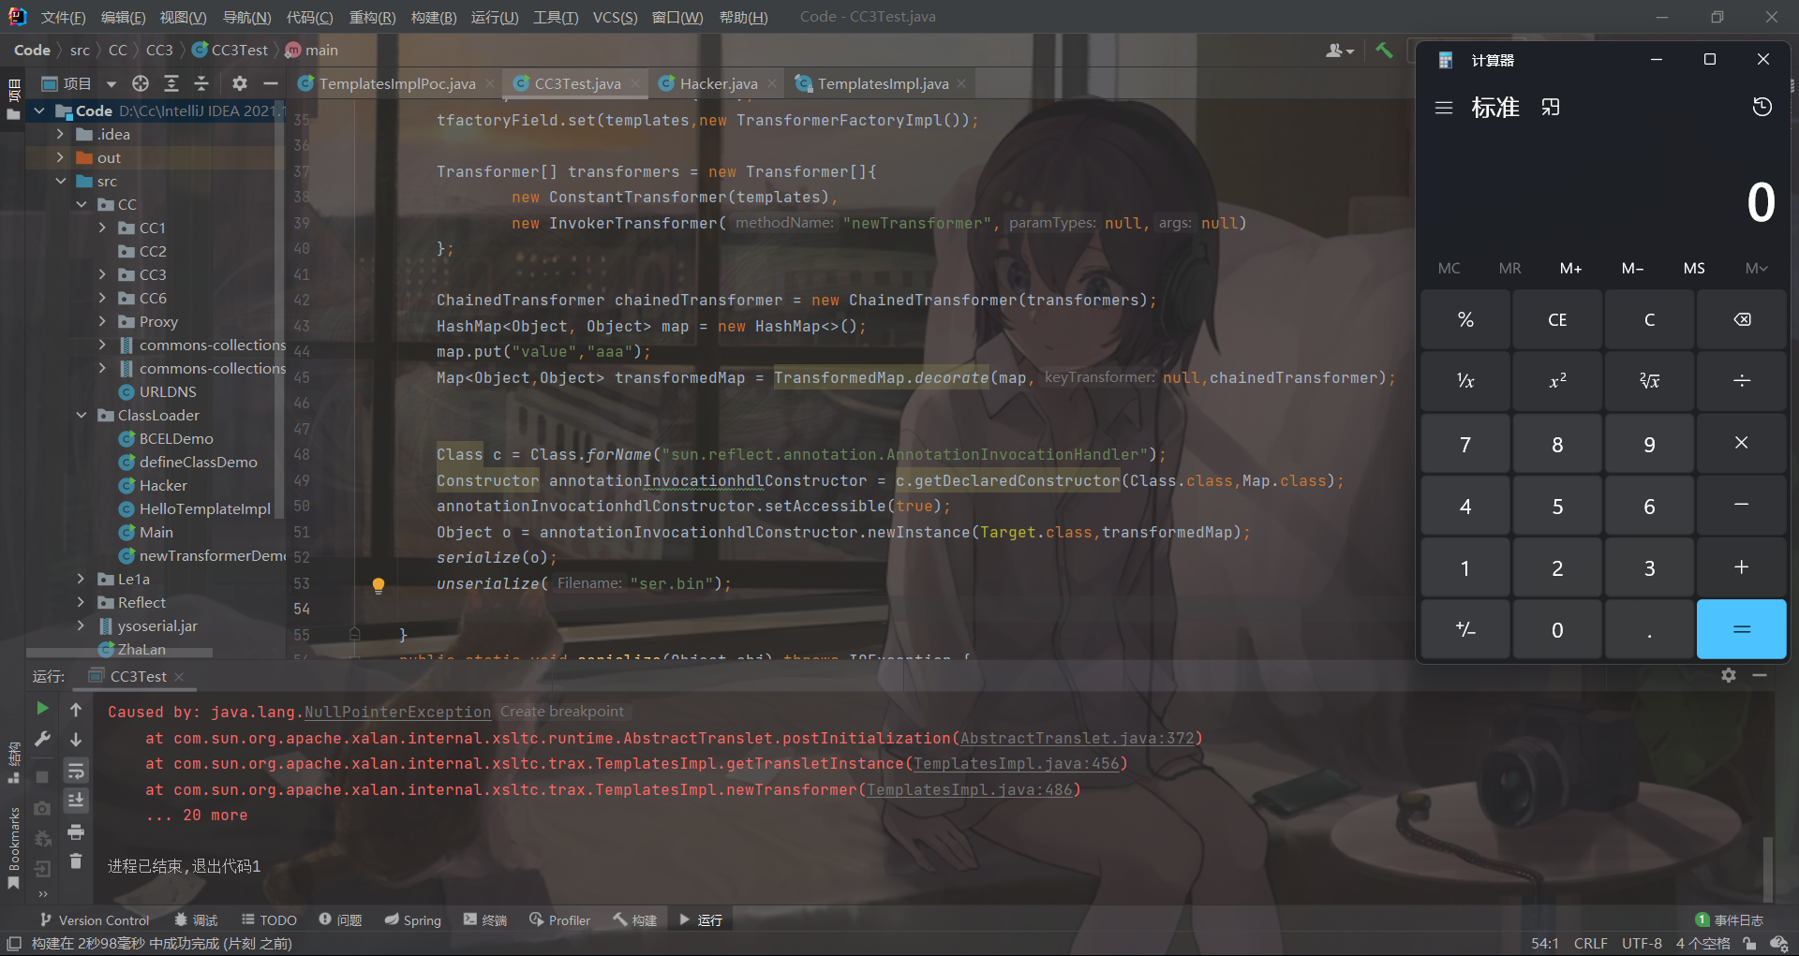Open the calculator navigation hamburger menu

pyautogui.click(x=1444, y=107)
